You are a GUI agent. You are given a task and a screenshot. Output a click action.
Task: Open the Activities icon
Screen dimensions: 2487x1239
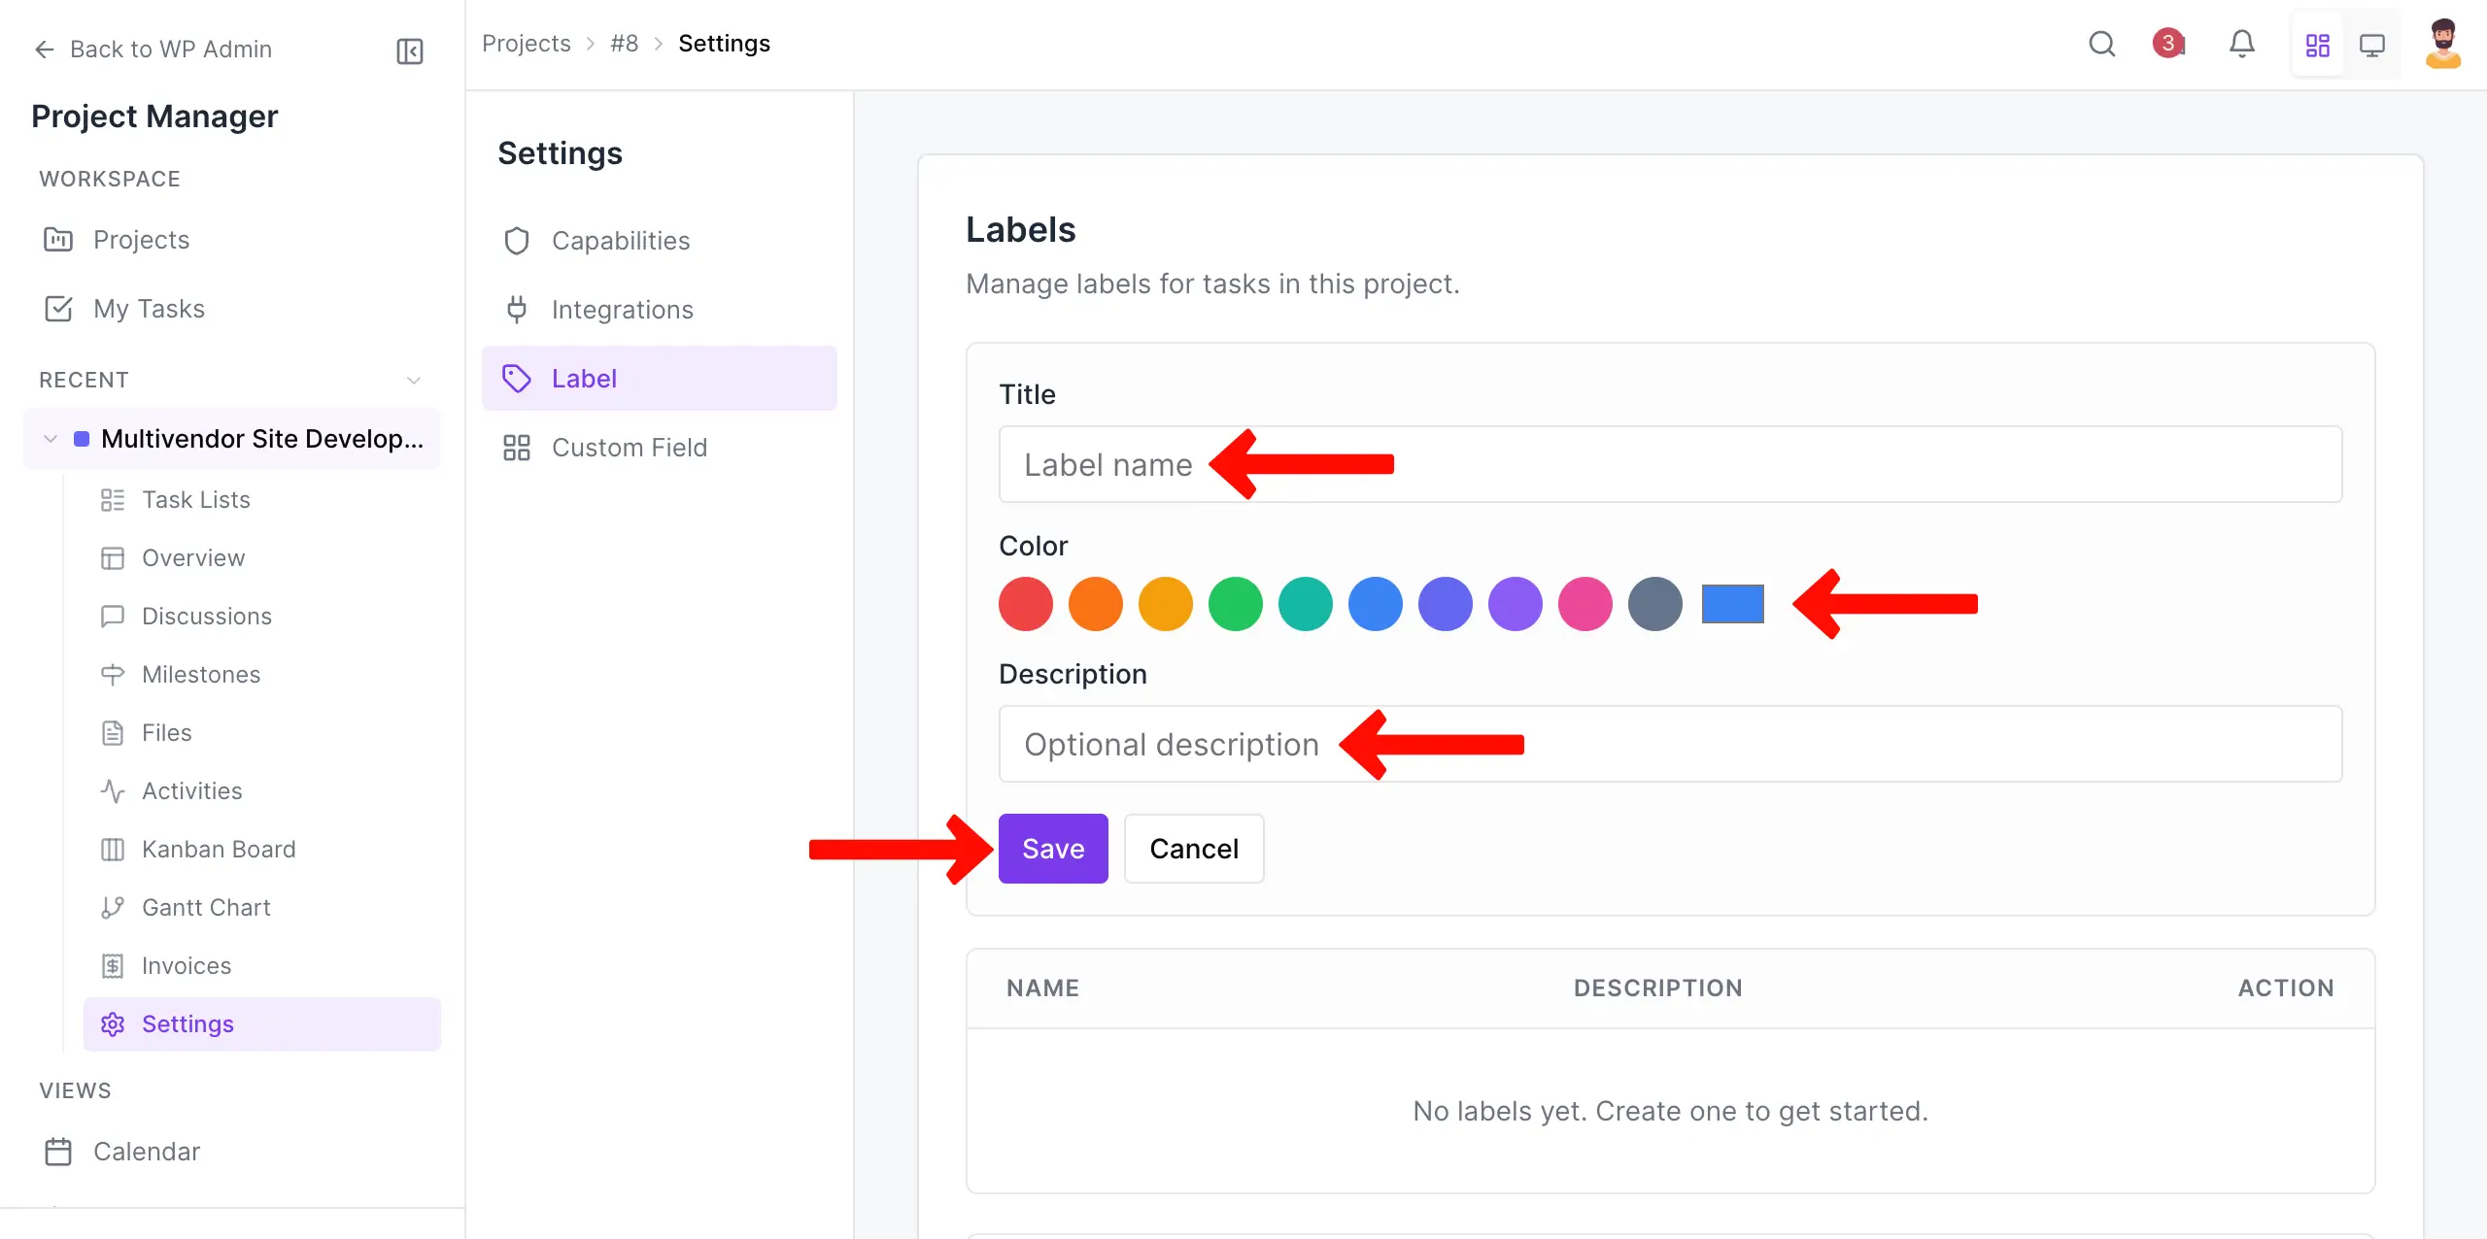114,790
